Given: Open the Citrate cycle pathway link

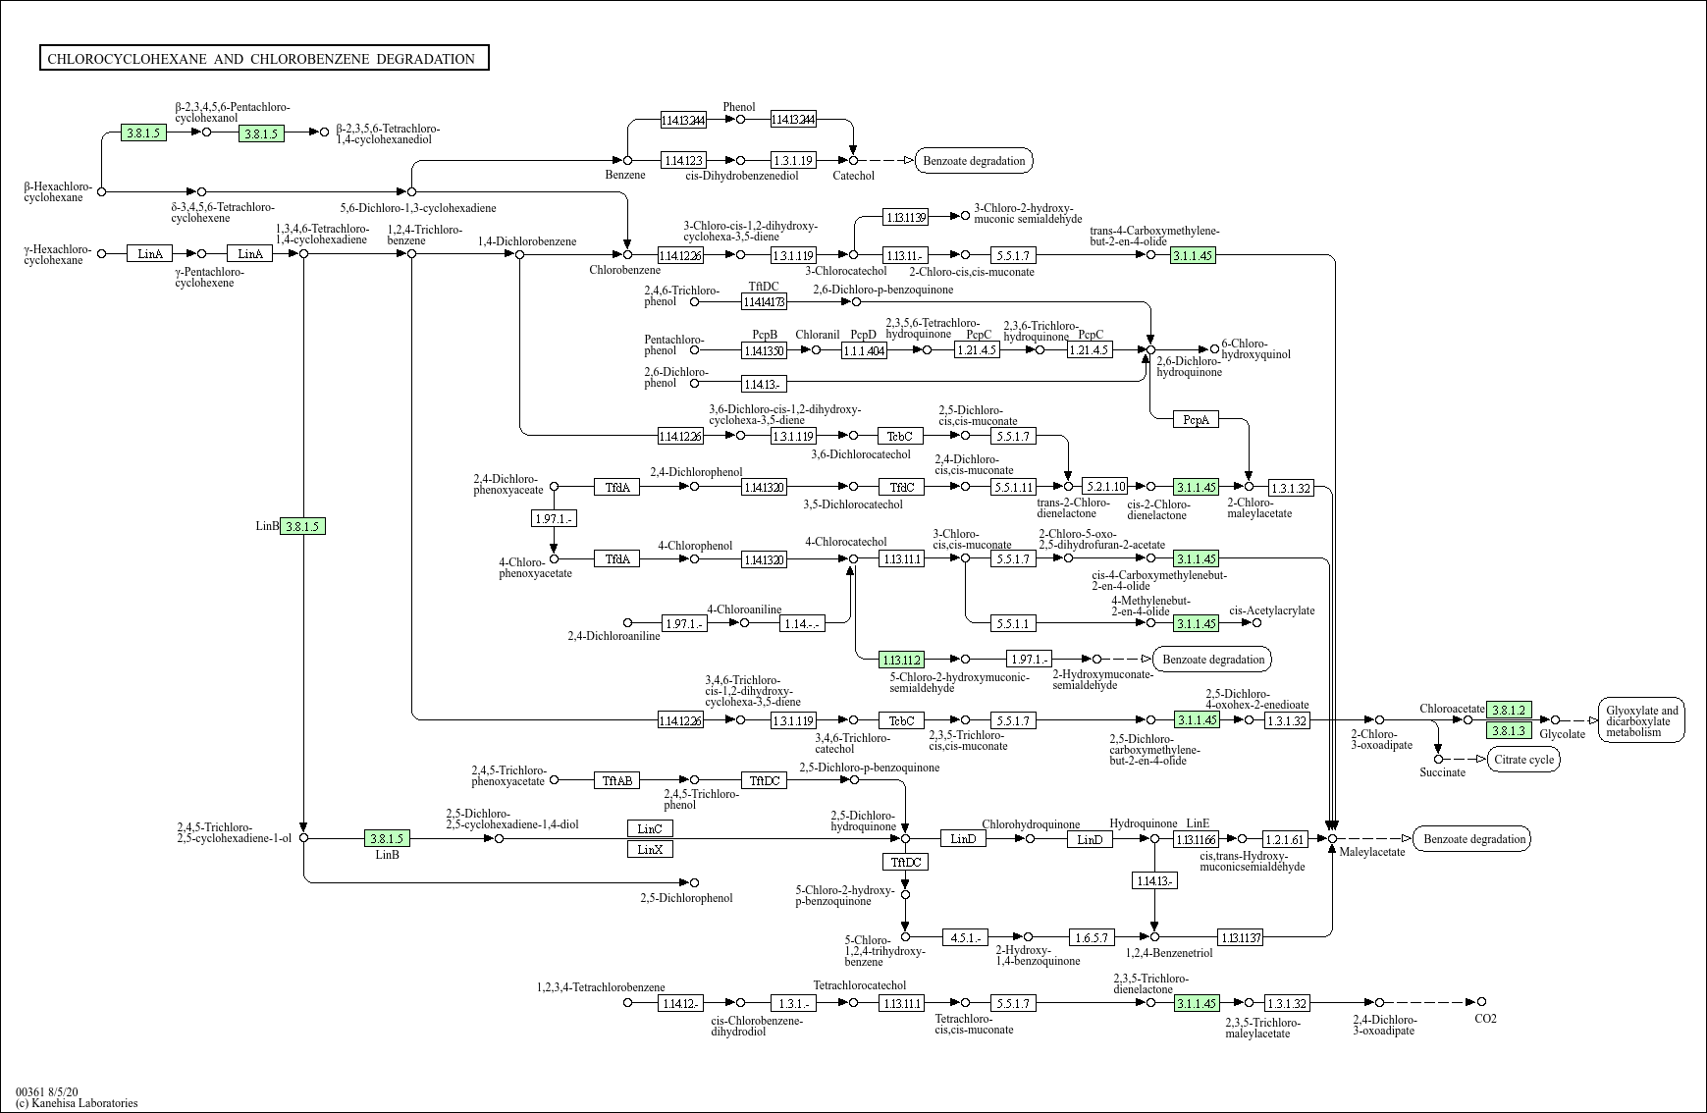Looking at the screenshot, I should pyautogui.click(x=1522, y=760).
